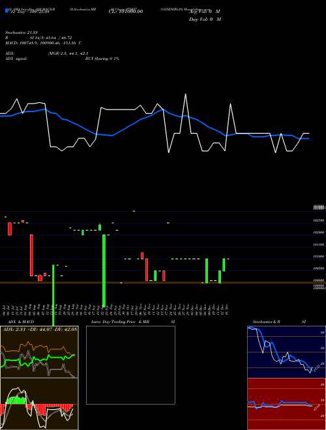Click the 101000 price axis label
This screenshot has width=326, height=430.
319,257
